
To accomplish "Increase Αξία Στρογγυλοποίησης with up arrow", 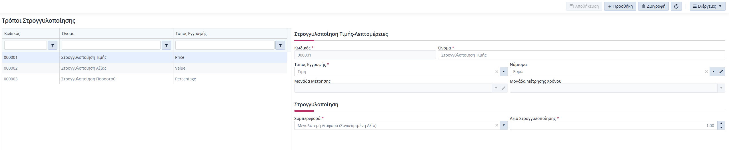I will (x=721, y=123).
